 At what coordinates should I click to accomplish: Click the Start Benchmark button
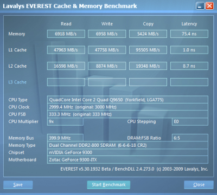click(108, 185)
